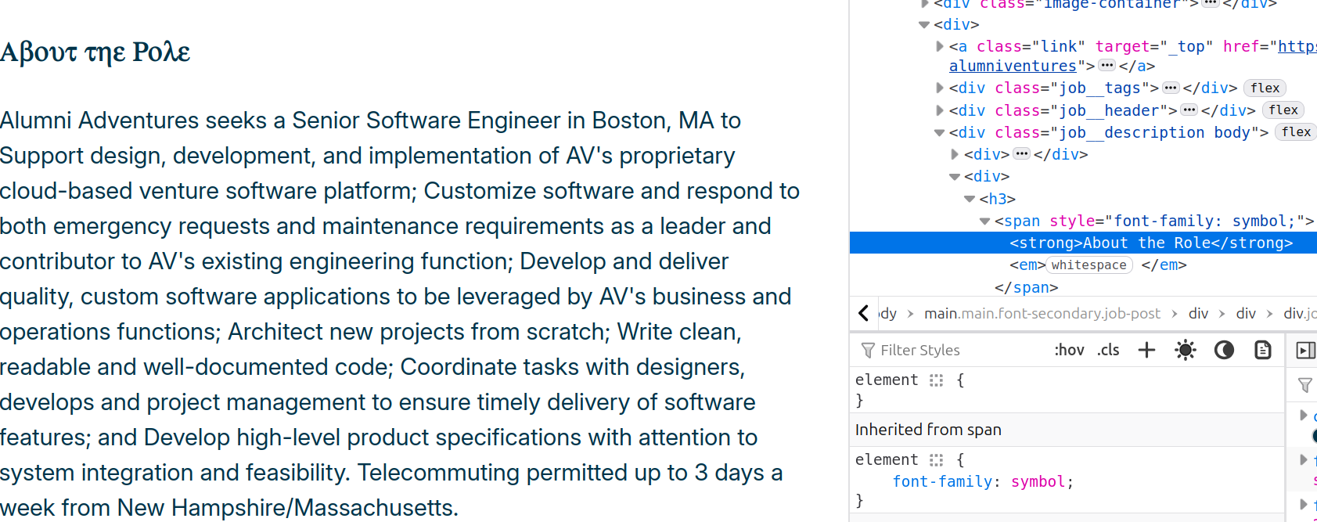Toggle the .cls classes panel

point(1108,350)
